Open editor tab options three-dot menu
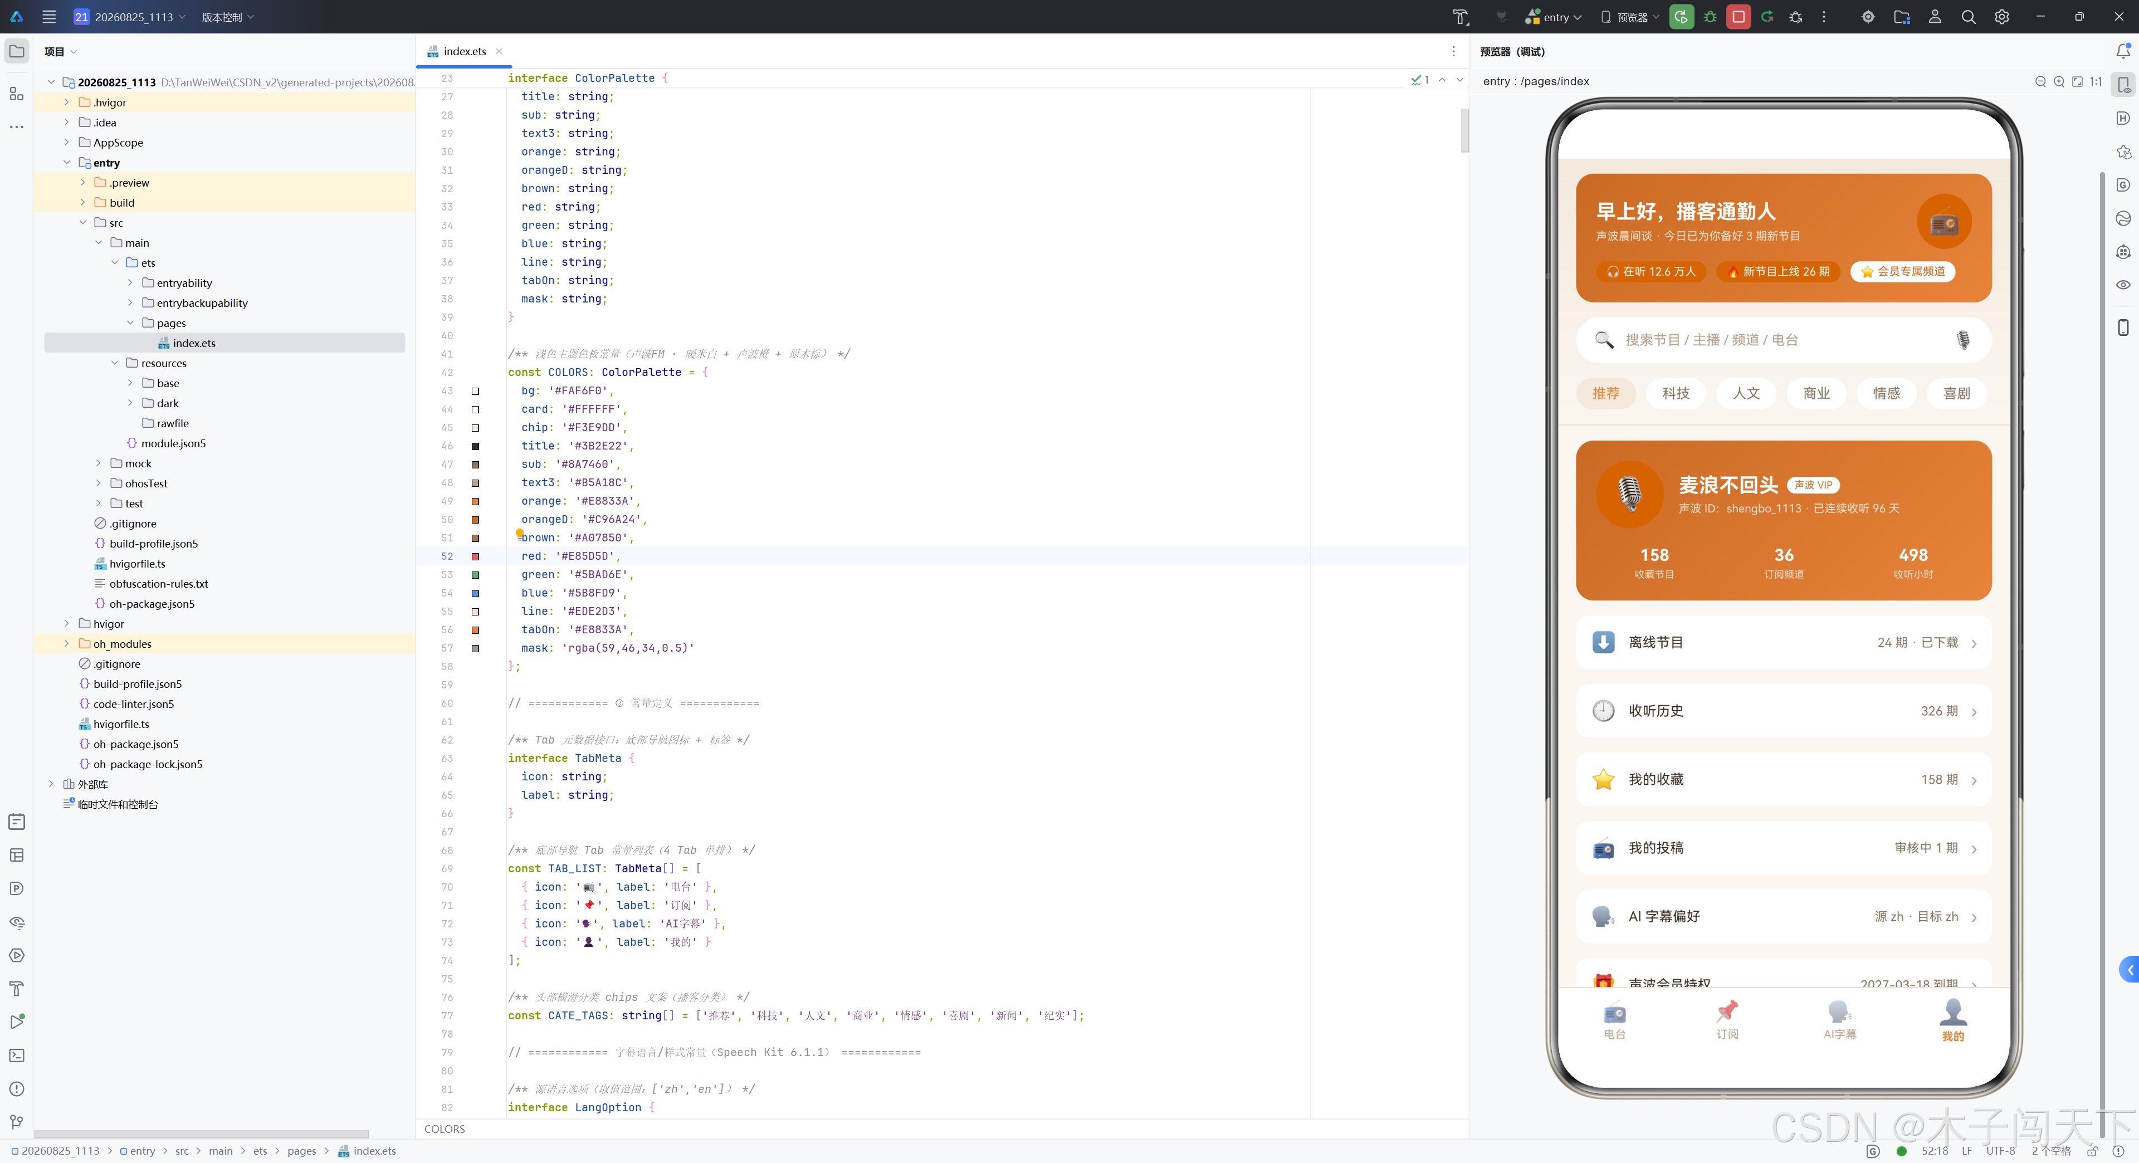 point(1453,51)
